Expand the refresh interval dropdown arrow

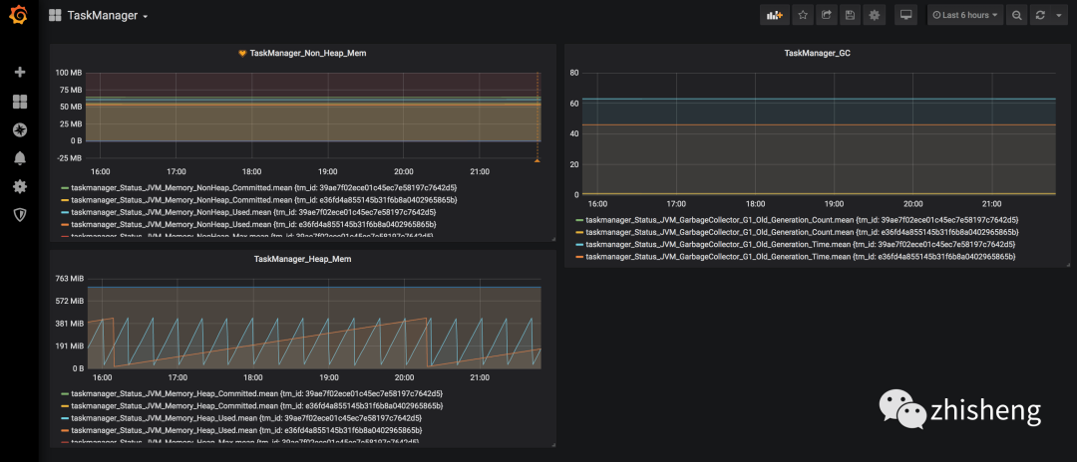click(1058, 15)
